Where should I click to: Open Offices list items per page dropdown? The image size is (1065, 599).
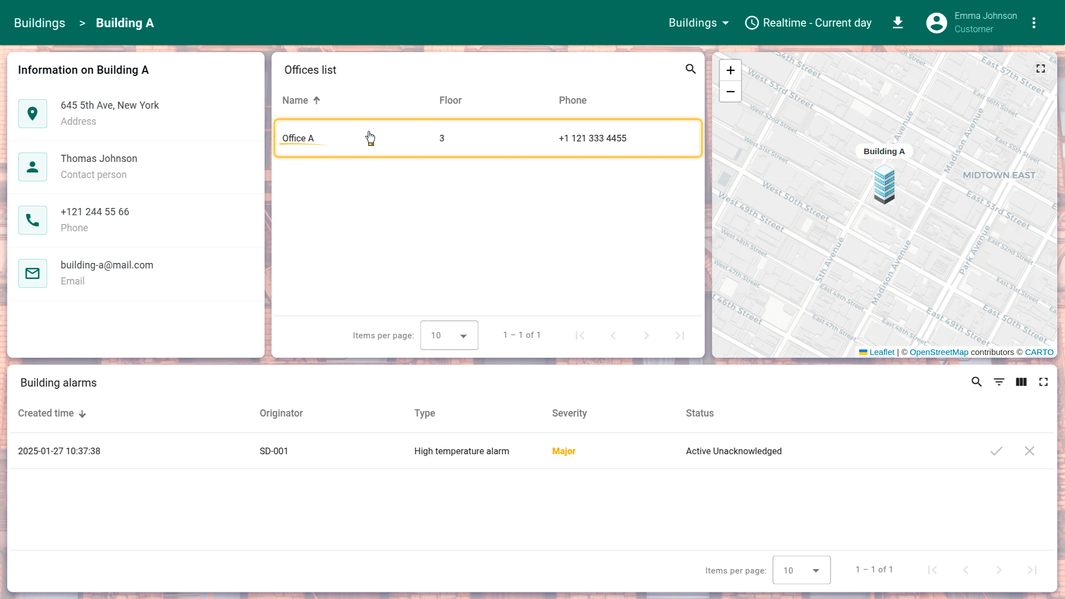pyautogui.click(x=449, y=336)
